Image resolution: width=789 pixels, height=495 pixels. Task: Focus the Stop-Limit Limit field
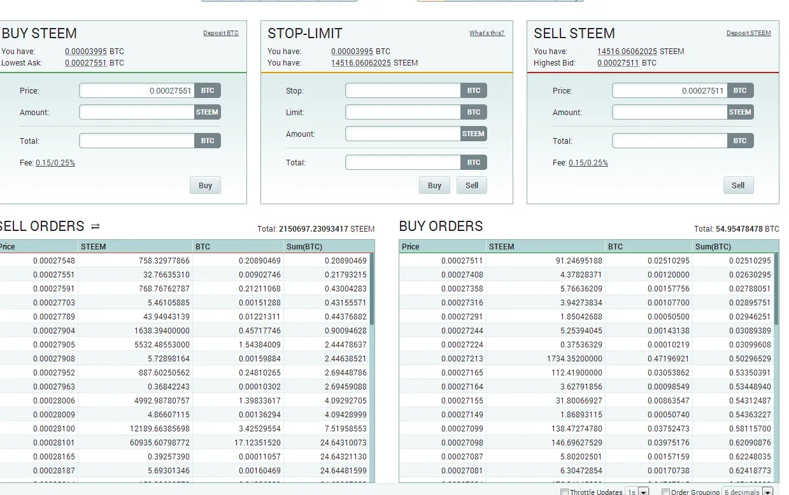(403, 112)
